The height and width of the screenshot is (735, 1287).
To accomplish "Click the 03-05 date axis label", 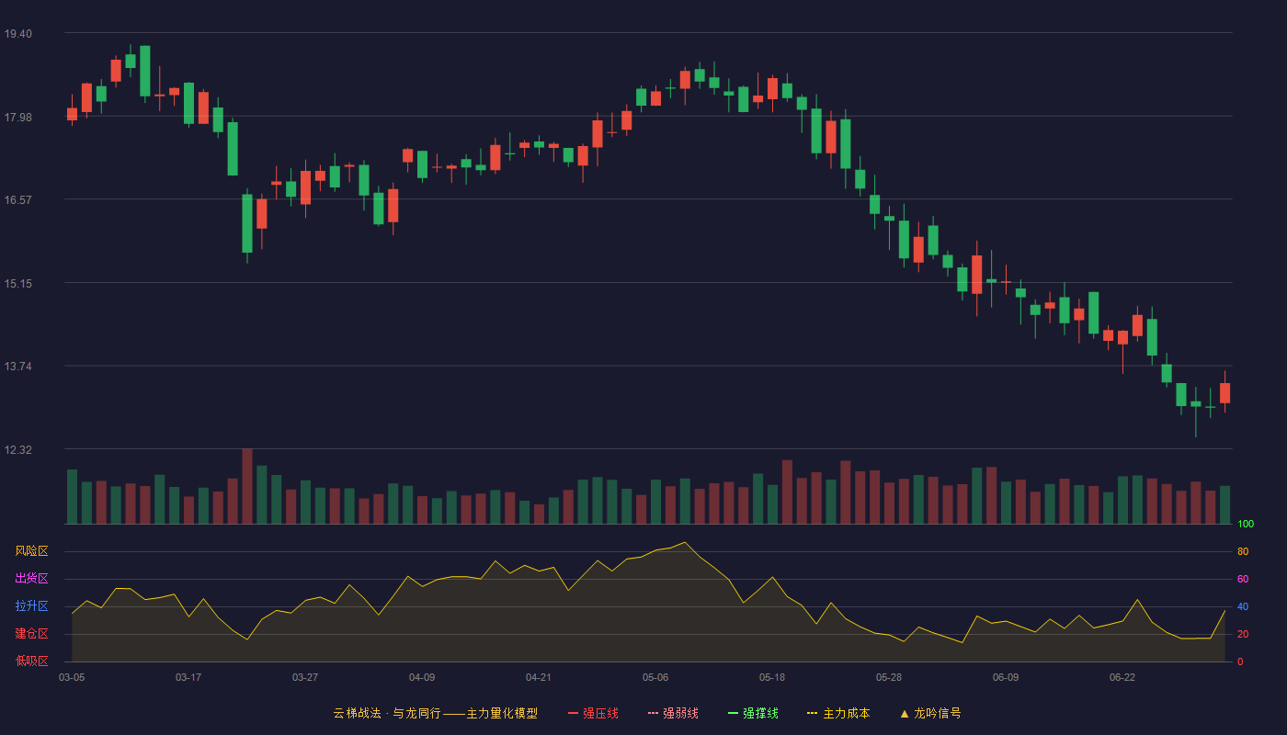I will pos(72,677).
